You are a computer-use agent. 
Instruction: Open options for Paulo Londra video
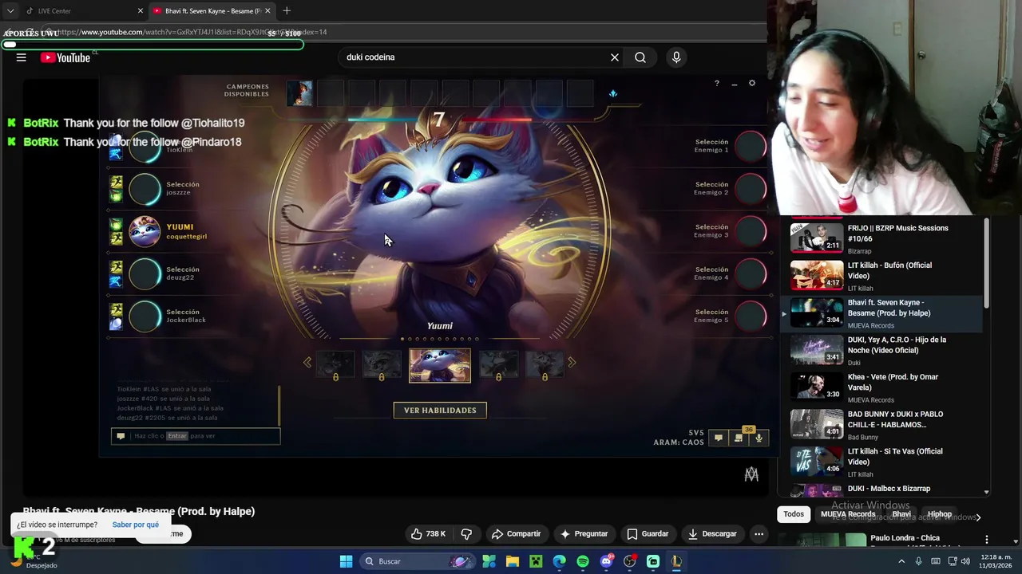(987, 540)
